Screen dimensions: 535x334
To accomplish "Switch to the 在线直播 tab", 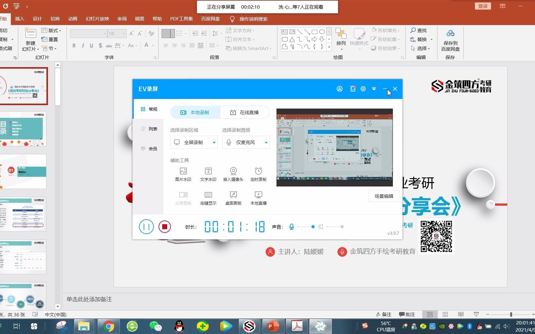I will coord(244,112).
